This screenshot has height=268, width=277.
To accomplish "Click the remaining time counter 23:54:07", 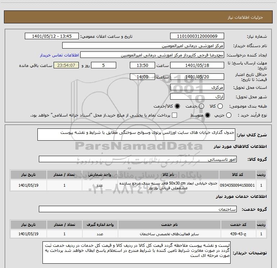I will (66, 65).
